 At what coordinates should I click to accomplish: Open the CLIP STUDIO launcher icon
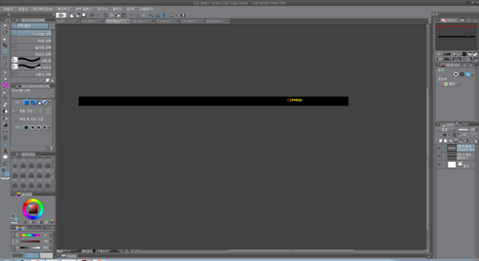(61, 15)
